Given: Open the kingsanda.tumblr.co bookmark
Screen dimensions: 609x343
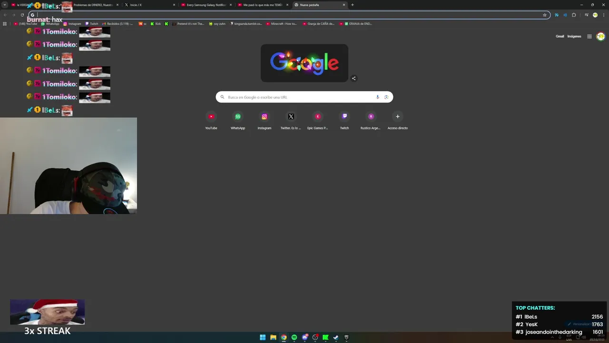Looking at the screenshot, I should pos(246,23).
